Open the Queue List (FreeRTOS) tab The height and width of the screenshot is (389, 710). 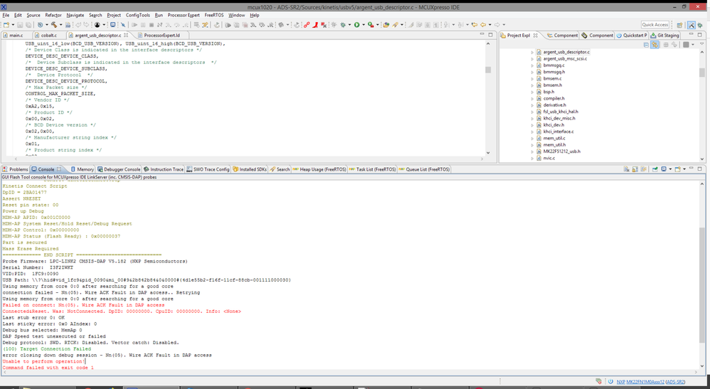click(424, 169)
